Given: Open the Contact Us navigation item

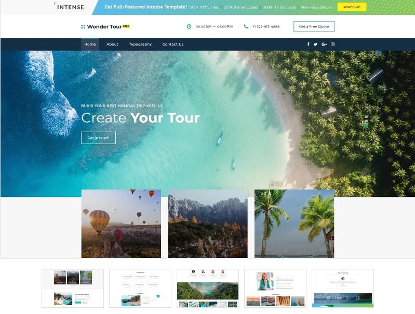Looking at the screenshot, I should click(173, 45).
